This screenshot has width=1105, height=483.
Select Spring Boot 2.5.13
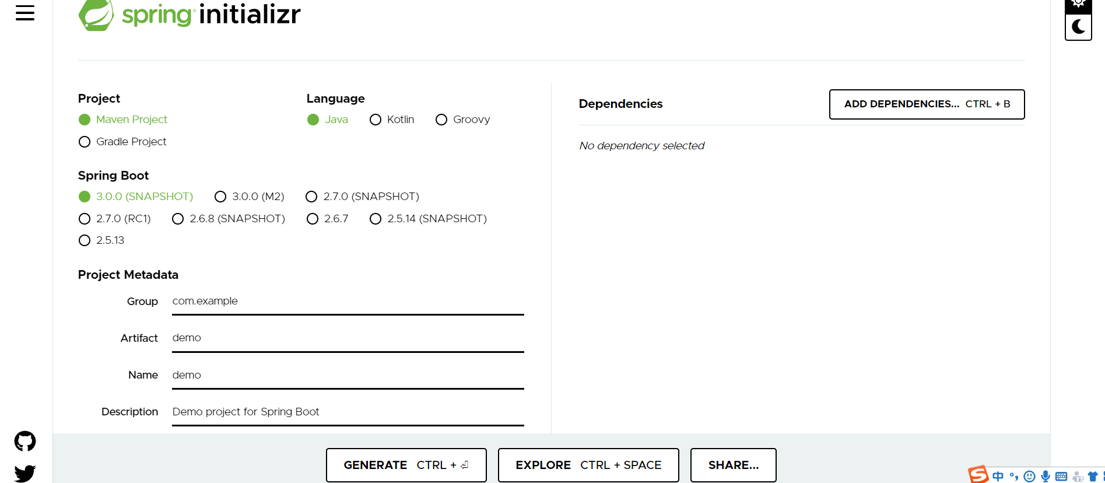tap(101, 240)
